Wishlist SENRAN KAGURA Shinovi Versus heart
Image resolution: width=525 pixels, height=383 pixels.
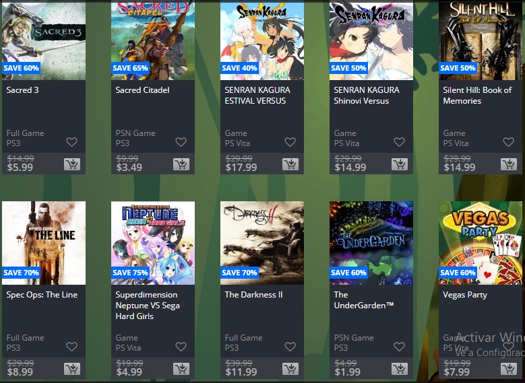coord(399,142)
